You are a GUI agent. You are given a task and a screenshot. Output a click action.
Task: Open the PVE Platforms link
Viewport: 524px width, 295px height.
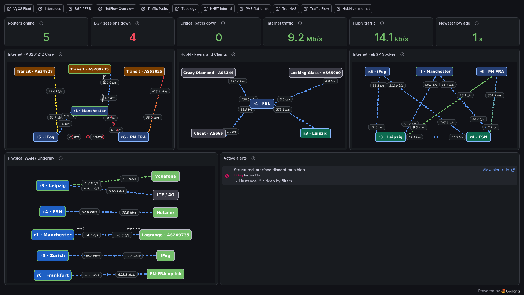pos(254,9)
